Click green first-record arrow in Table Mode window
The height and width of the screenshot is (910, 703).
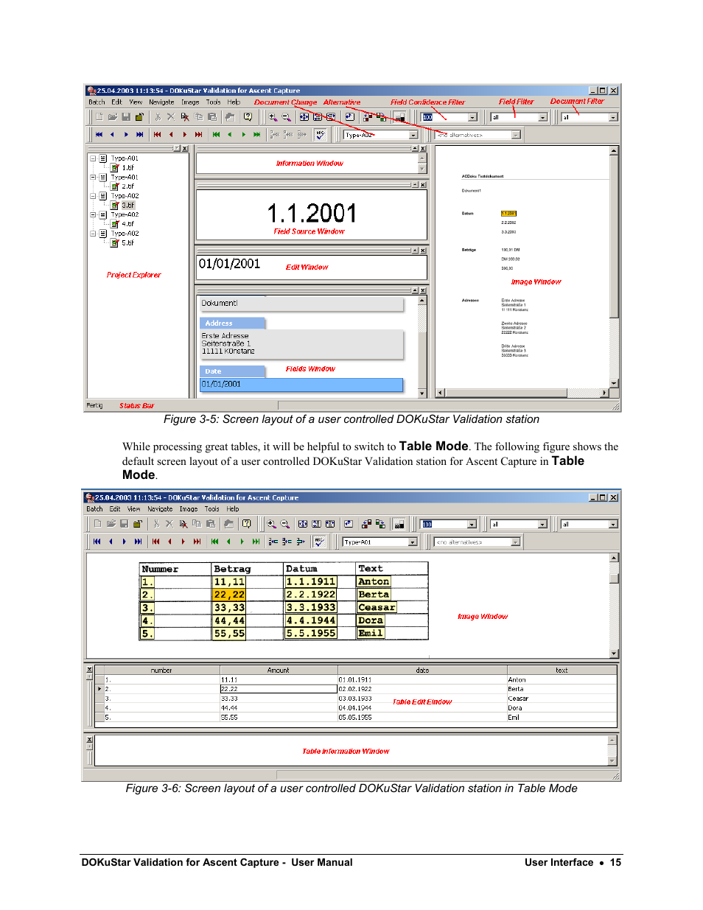[x=214, y=542]
